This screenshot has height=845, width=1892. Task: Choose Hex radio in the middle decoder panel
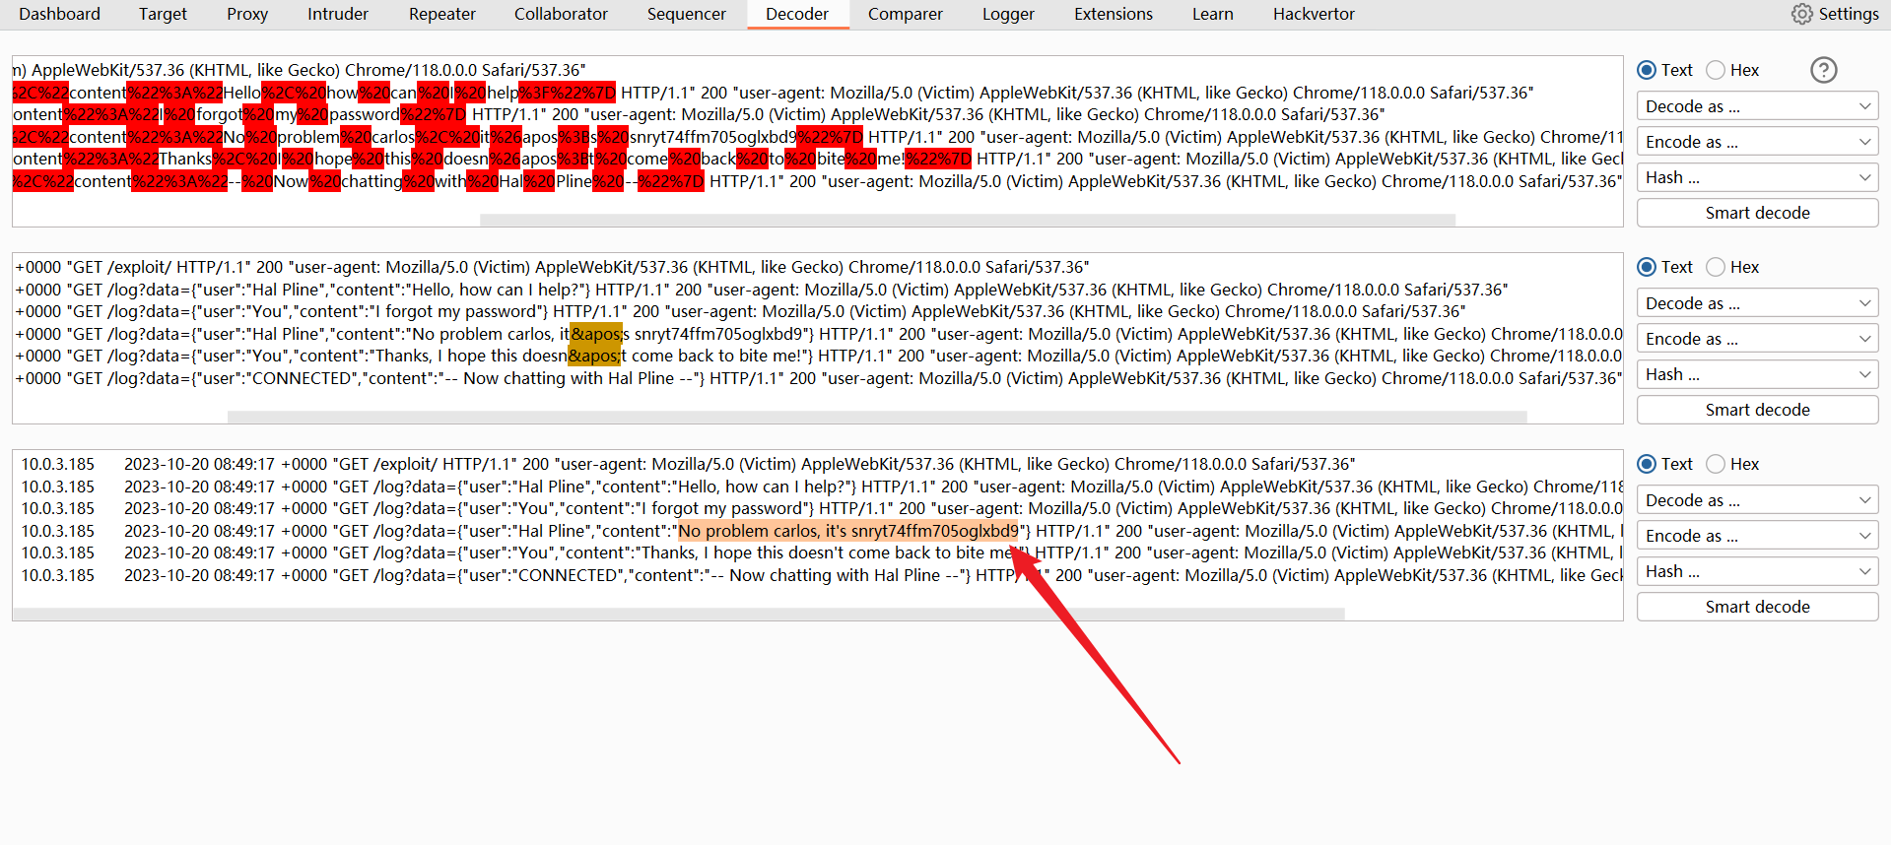(1716, 267)
